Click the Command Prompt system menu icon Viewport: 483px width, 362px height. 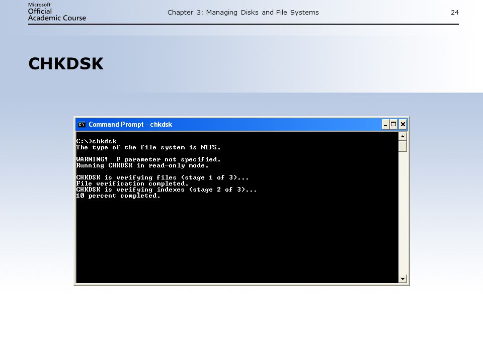(x=82, y=124)
